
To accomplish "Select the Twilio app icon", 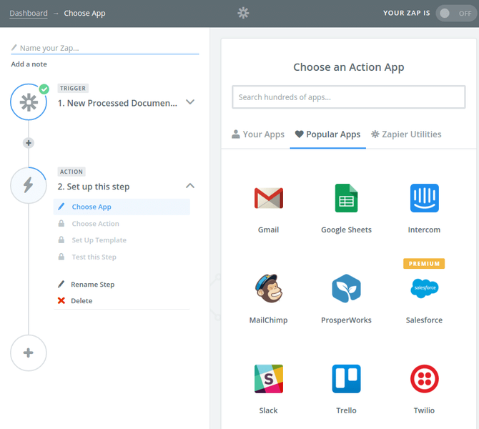I will pos(425,378).
